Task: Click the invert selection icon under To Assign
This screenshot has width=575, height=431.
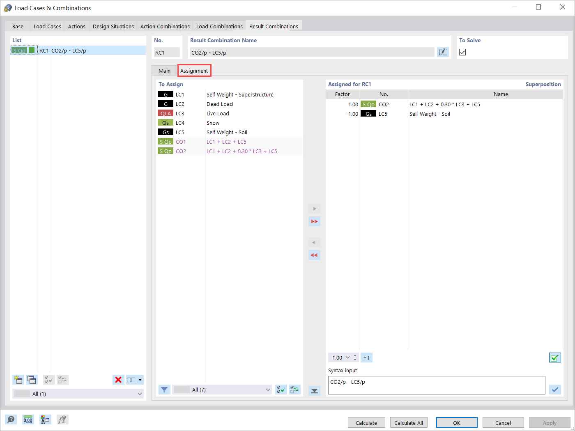Action: [x=295, y=390]
